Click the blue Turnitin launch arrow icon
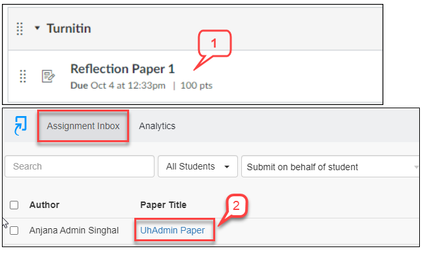429x253 pixels. click(20, 126)
